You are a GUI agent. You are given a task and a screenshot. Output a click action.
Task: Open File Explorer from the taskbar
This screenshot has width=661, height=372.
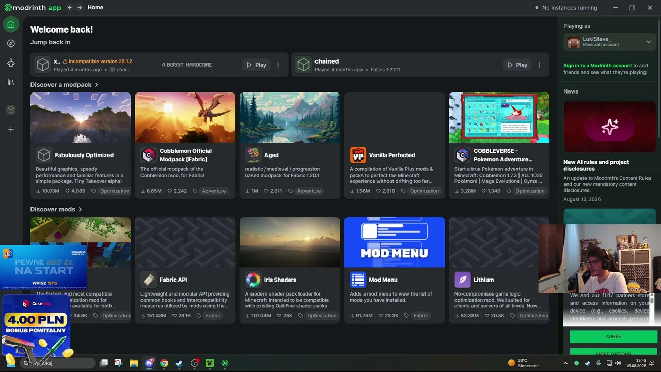click(x=134, y=363)
